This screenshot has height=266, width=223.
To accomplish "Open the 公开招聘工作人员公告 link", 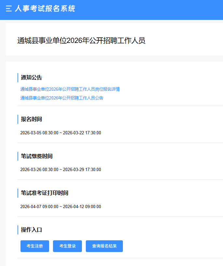I will tap(62, 98).
